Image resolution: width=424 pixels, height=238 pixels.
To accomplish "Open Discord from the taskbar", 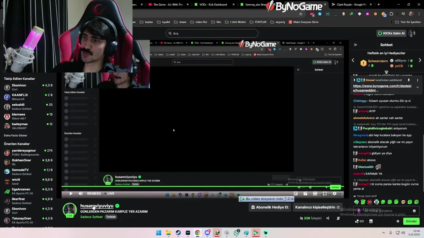I will pos(207,233).
